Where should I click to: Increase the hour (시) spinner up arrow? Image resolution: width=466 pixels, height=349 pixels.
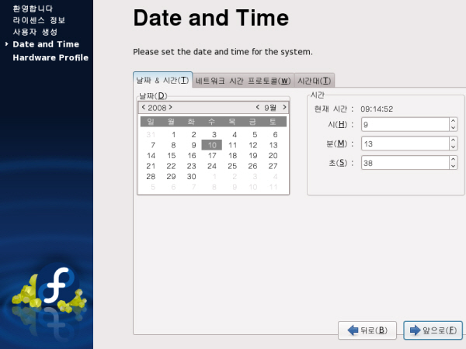point(454,121)
